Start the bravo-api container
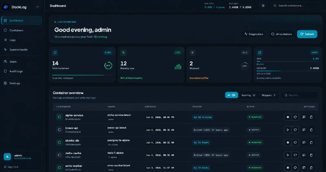The height and width of the screenshot is (172, 326). coord(288,130)
